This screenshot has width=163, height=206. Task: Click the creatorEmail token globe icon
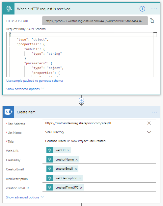[50, 169]
